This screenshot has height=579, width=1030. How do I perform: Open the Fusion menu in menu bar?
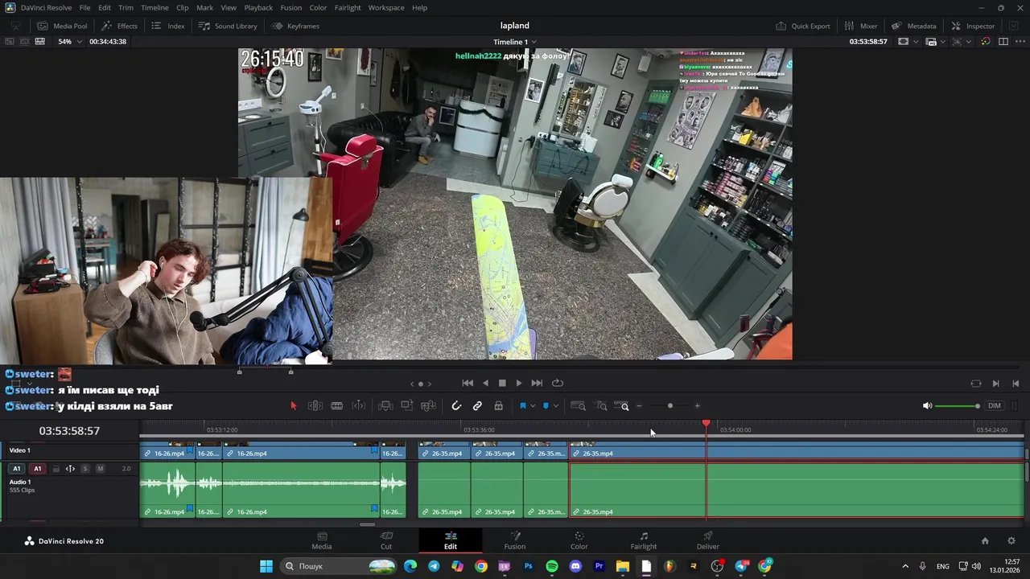point(291,7)
